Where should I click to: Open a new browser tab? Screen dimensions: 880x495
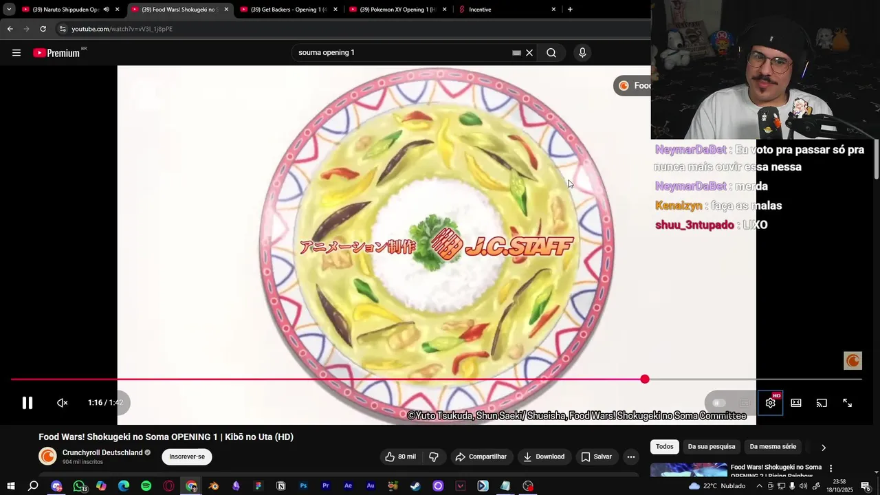pos(570,10)
